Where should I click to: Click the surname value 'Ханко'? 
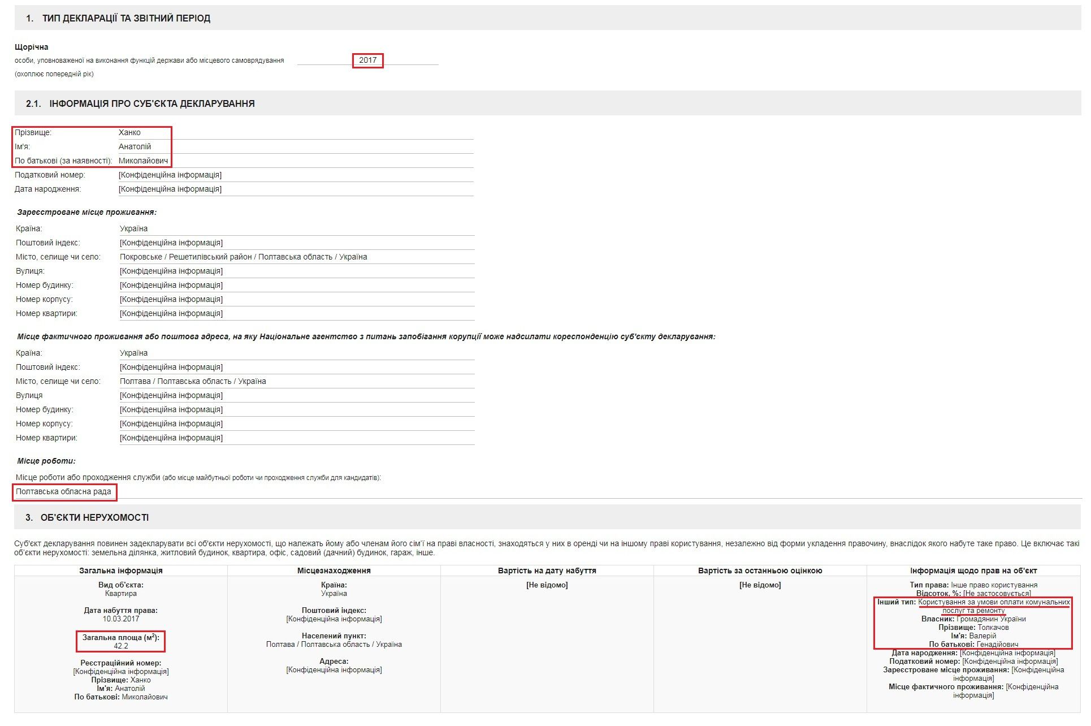(x=129, y=132)
